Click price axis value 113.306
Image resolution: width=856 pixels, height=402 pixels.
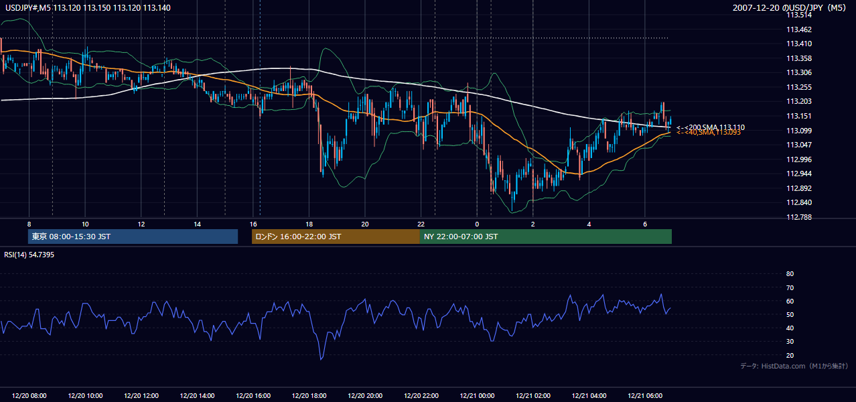pyautogui.click(x=798, y=72)
